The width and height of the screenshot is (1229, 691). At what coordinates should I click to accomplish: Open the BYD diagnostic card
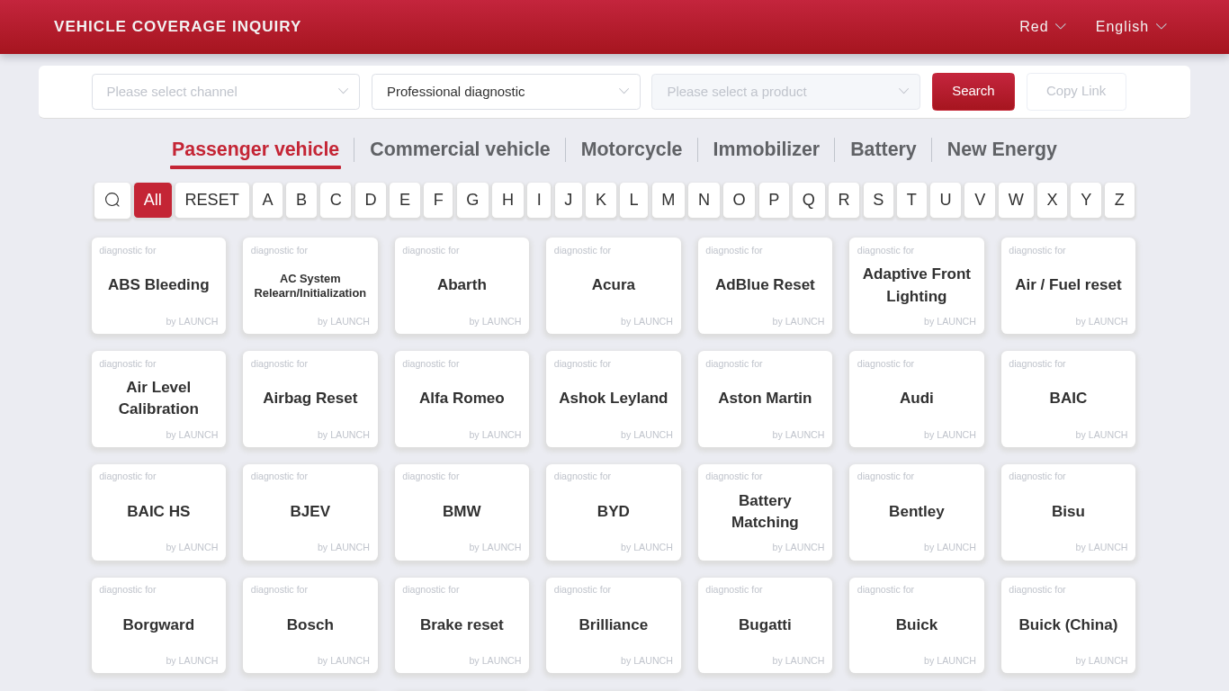tap(614, 512)
